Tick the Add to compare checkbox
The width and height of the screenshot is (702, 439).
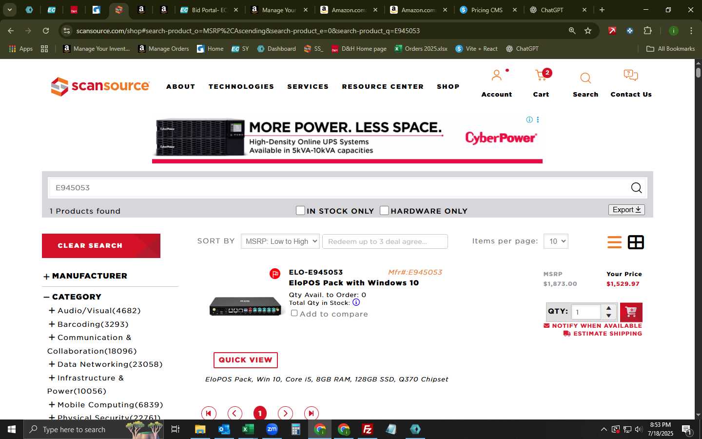[294, 313]
